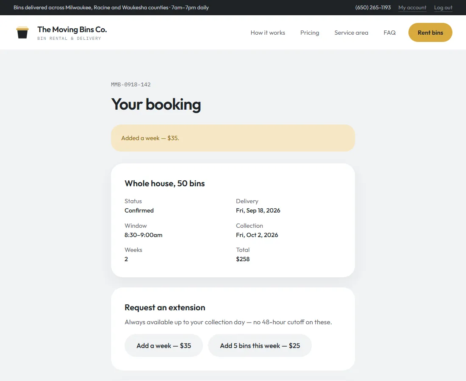Click phone number (650) 265-1193
466x381 pixels.
(373, 8)
